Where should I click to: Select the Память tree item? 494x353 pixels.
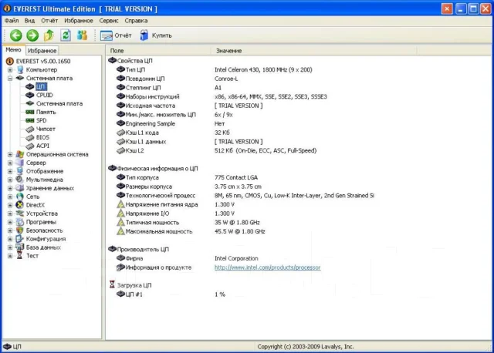point(46,112)
